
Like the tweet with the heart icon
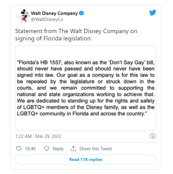[19, 148]
